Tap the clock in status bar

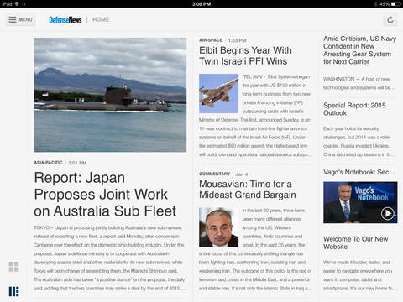coord(201,4)
